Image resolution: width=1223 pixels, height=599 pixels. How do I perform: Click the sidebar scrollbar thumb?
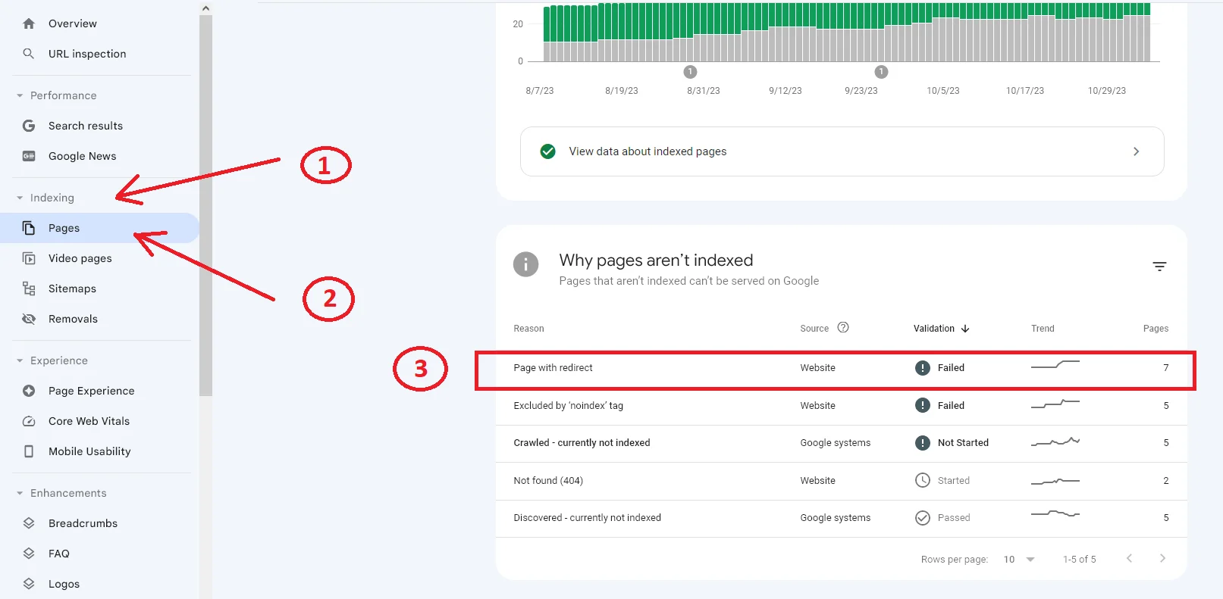tap(205, 204)
